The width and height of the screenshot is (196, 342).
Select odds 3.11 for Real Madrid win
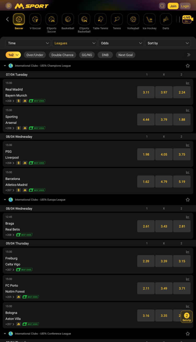point(146,92)
